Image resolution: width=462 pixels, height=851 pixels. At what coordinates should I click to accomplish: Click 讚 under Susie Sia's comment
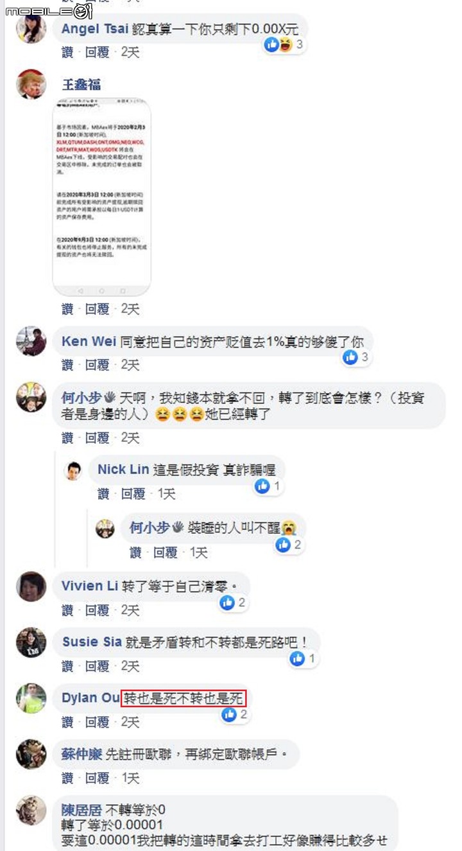tap(67, 666)
